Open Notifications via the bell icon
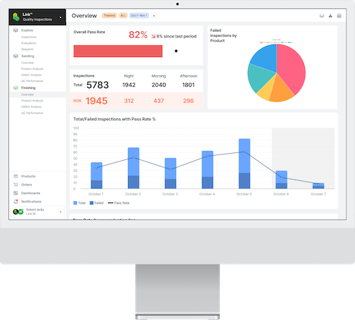Viewport: 355px width, 320px height. coord(16,202)
